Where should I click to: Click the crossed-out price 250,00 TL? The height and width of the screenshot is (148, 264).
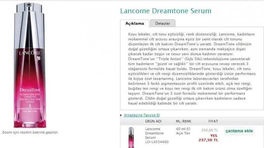pyautogui.click(x=210, y=130)
